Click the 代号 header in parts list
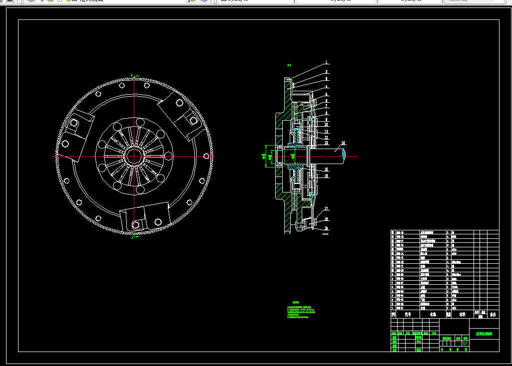The image size is (512, 366). [x=408, y=315]
